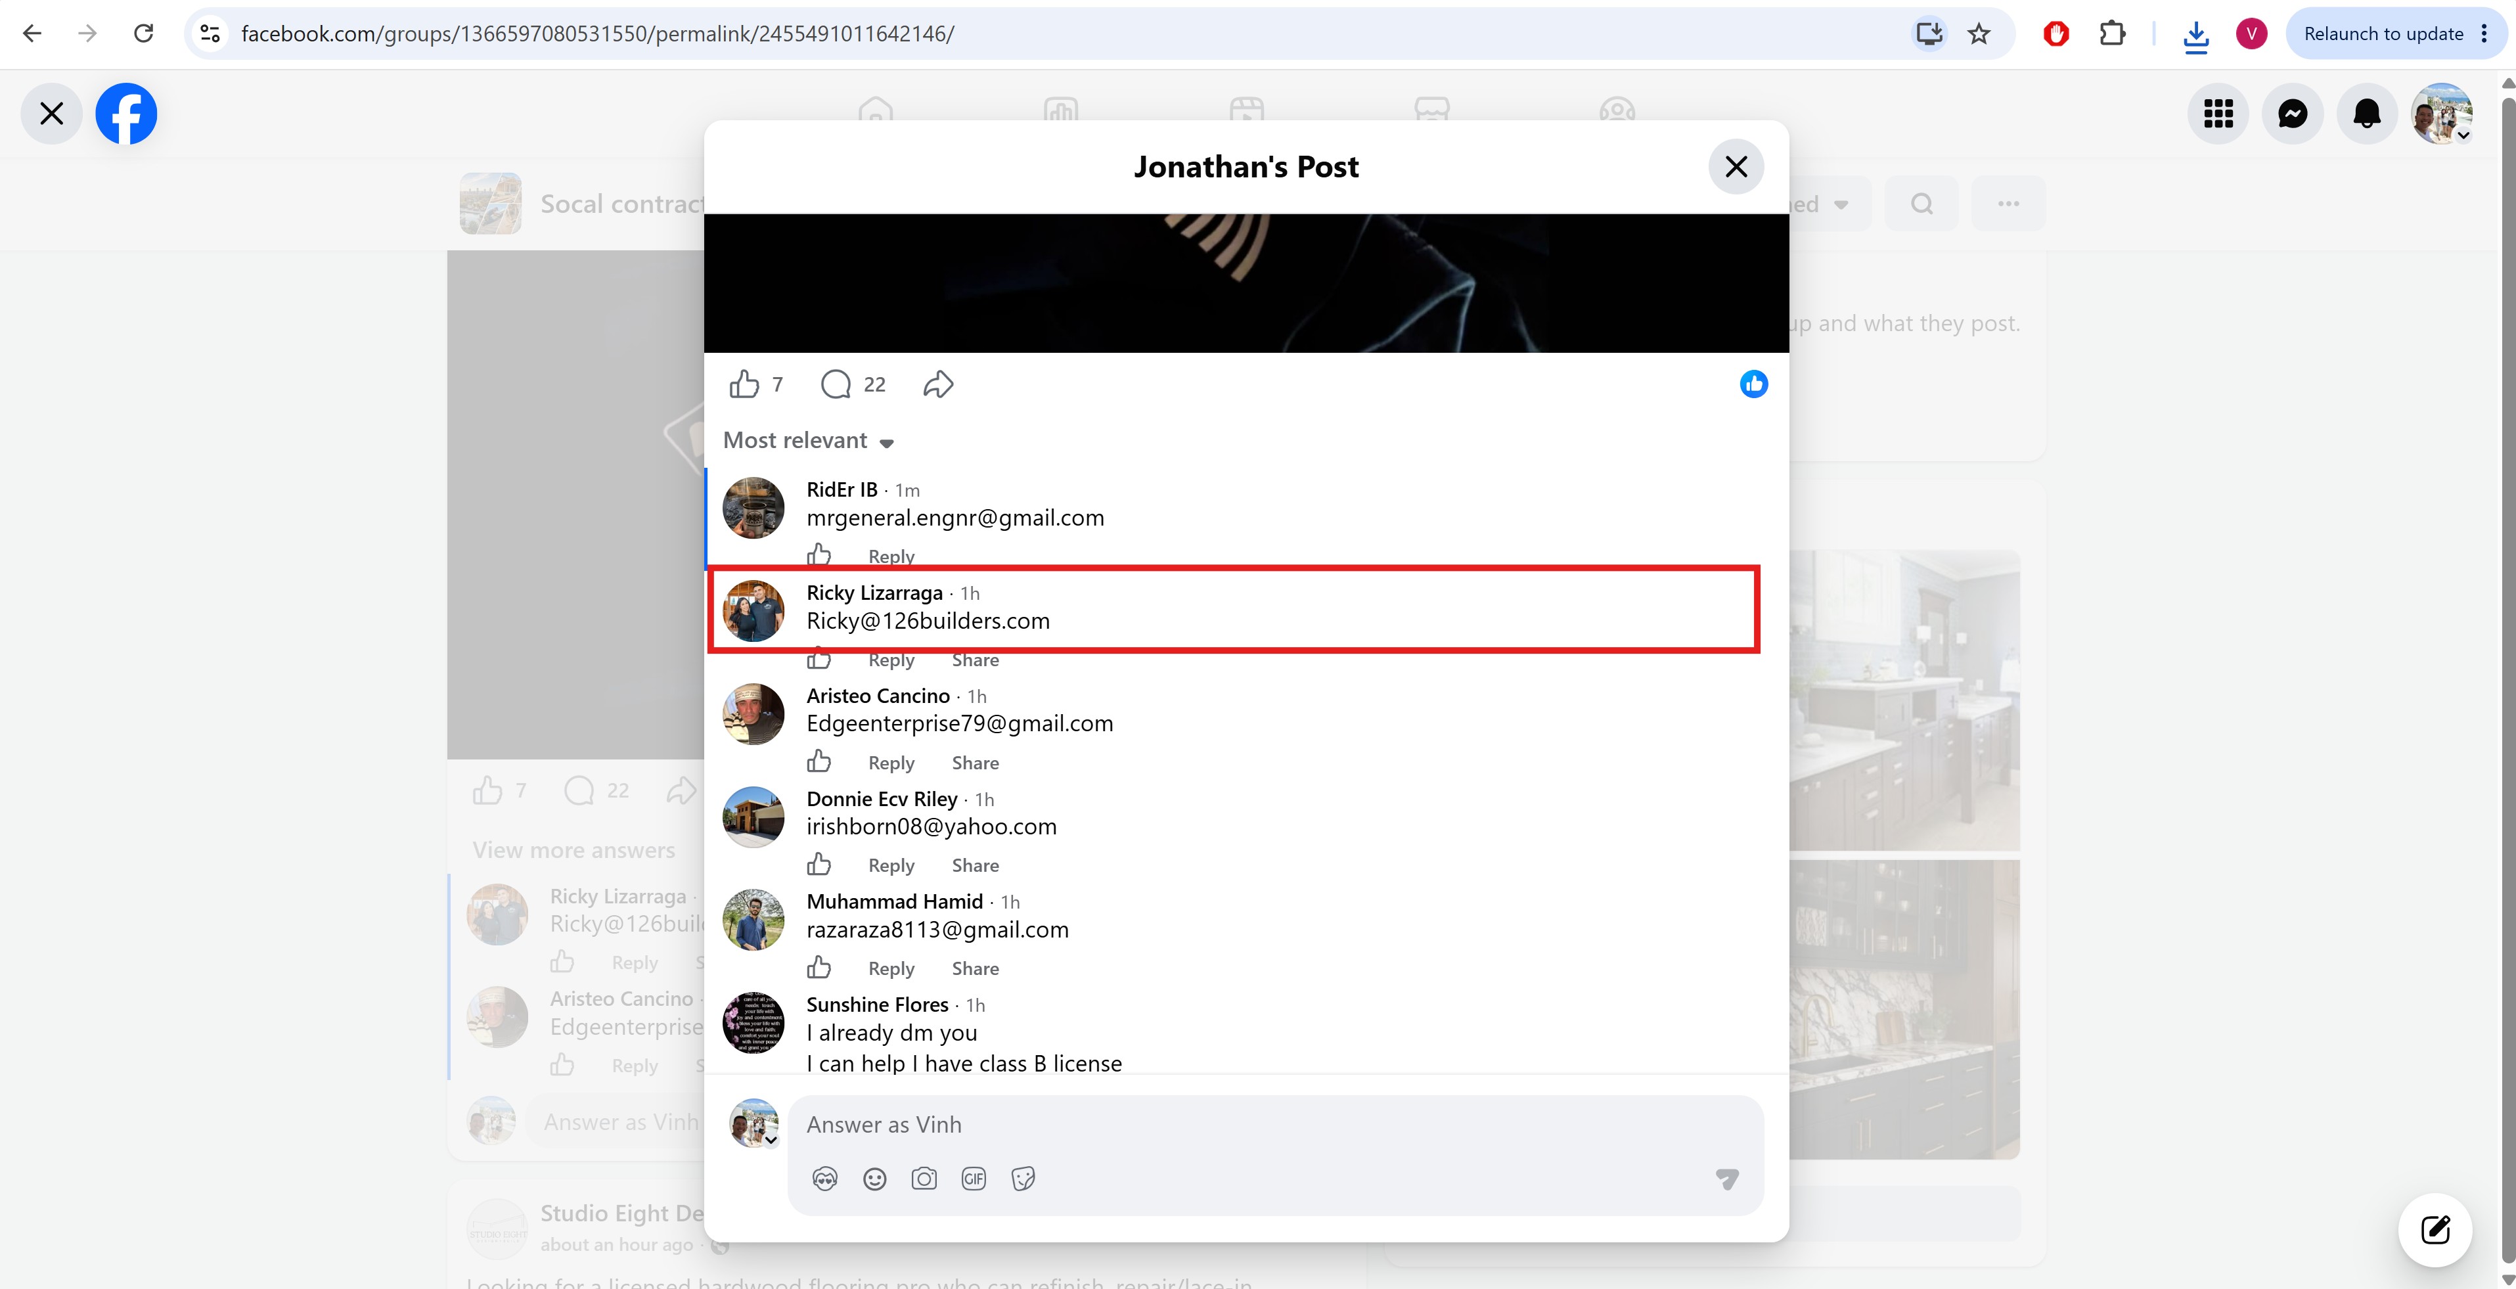Close the post view with the left X
The height and width of the screenshot is (1289, 2516).
52,113
